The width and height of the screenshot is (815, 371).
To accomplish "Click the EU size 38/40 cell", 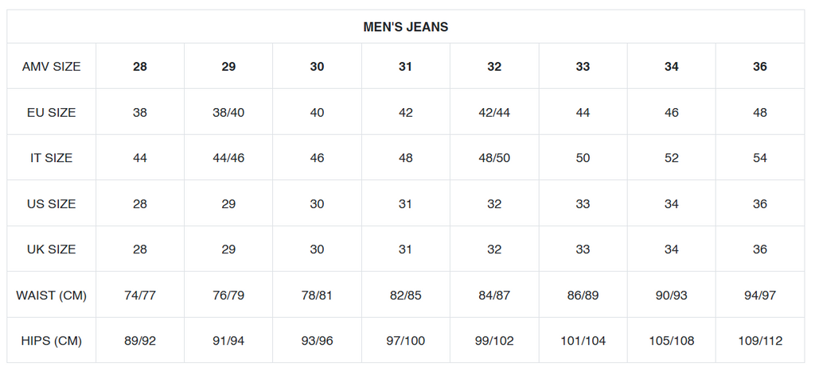I will pos(228,113).
